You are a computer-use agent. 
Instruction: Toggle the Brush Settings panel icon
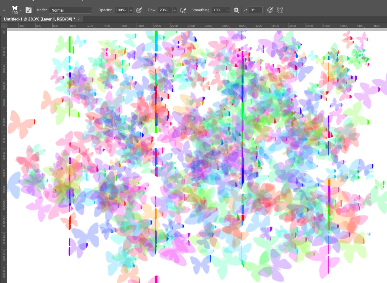click(28, 10)
